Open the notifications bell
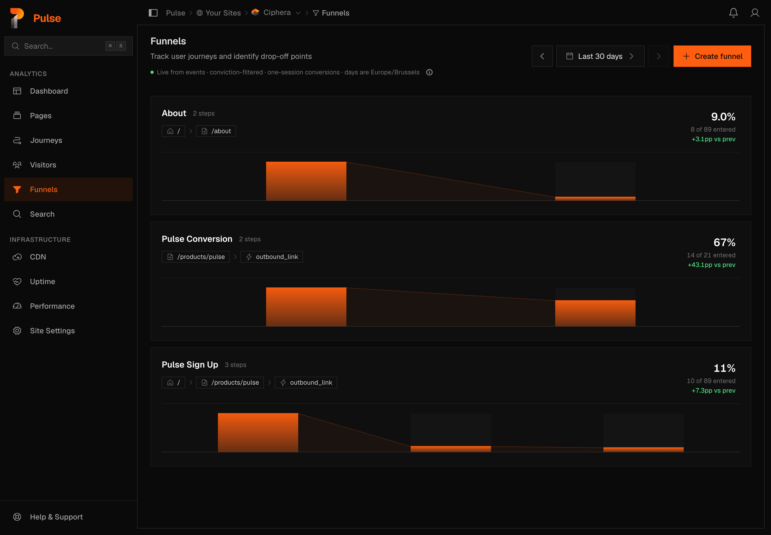 click(x=733, y=13)
